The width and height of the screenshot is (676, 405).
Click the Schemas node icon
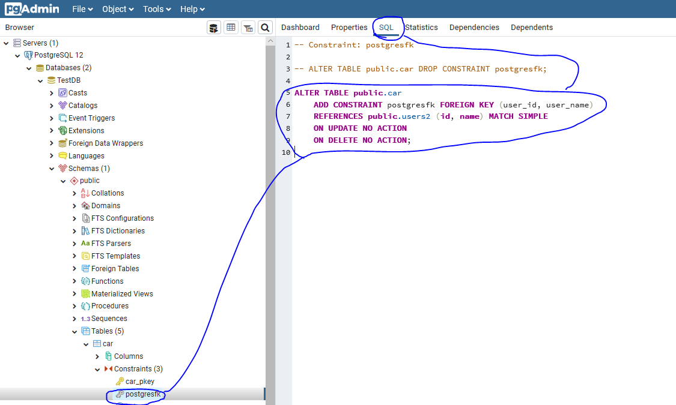[62, 168]
